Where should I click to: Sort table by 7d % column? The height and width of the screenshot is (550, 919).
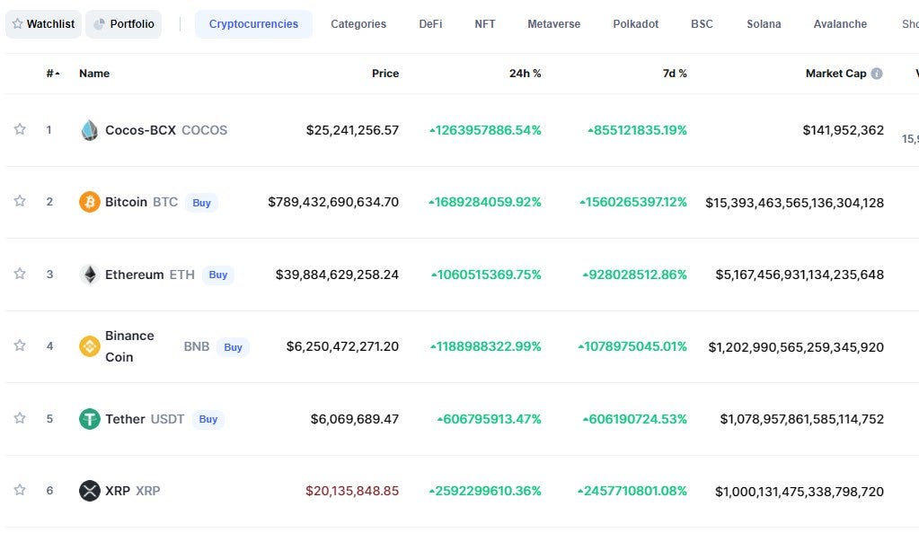point(675,74)
